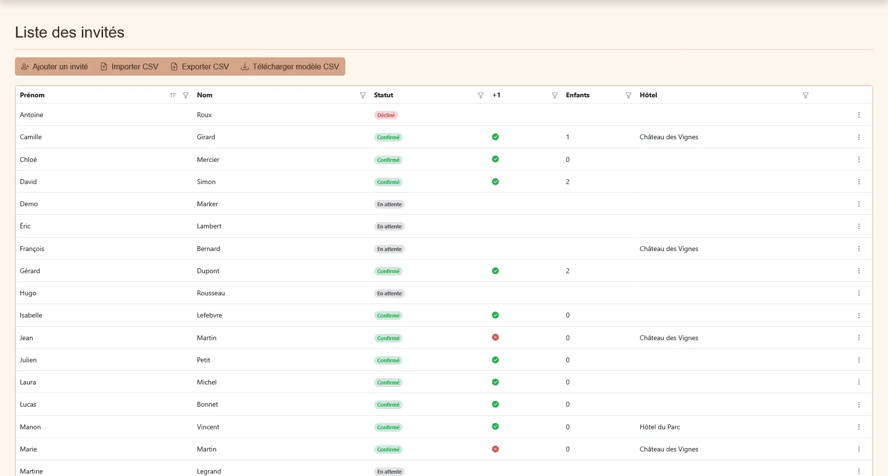Open the Enfants column filter
The width and height of the screenshot is (888, 476).
[628, 95]
